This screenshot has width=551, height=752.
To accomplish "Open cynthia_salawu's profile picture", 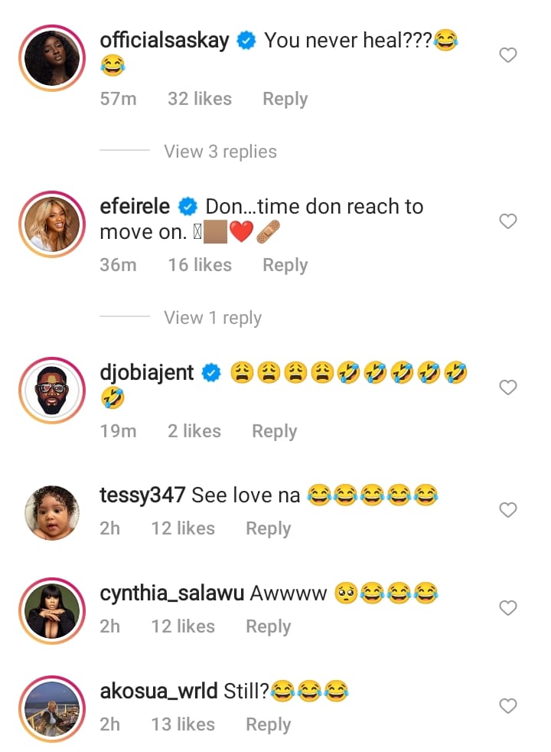I will click(53, 609).
